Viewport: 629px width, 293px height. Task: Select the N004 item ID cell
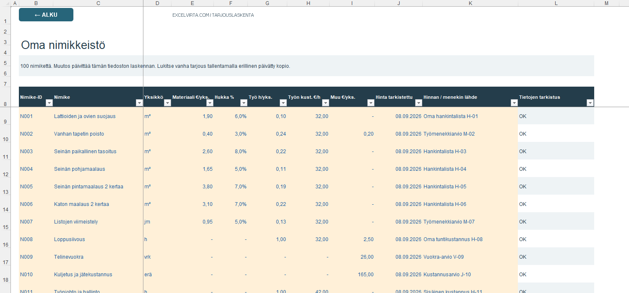[x=36, y=169]
